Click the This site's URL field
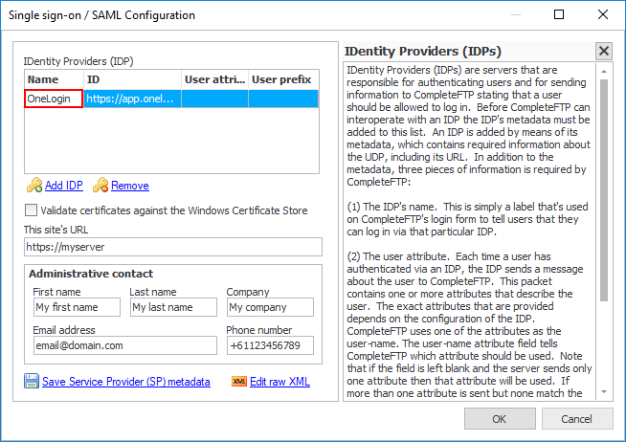The width and height of the screenshot is (626, 442). pyautogui.click(x=172, y=248)
